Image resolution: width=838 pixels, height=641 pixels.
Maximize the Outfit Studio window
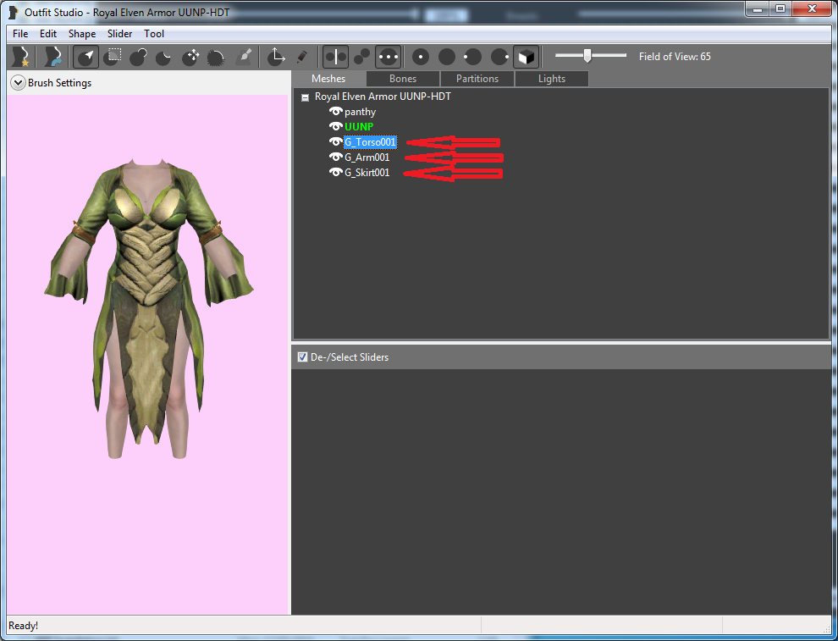780,9
